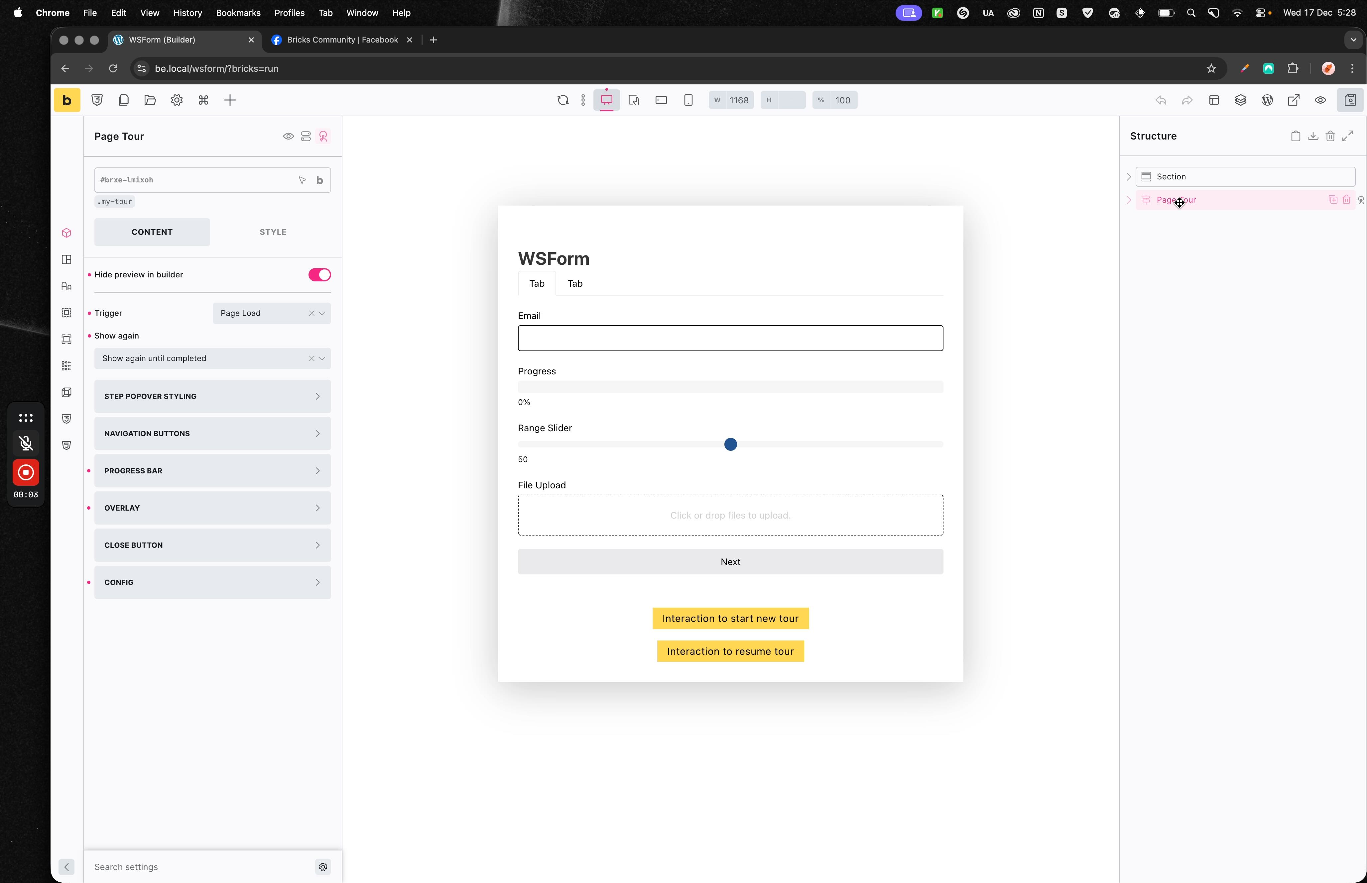Open the Show again until completed dropdown
Image resolution: width=1367 pixels, height=883 pixels.
click(x=213, y=358)
